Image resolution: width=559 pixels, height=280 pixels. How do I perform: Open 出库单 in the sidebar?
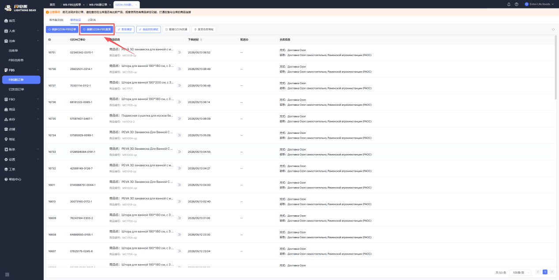coord(14,51)
